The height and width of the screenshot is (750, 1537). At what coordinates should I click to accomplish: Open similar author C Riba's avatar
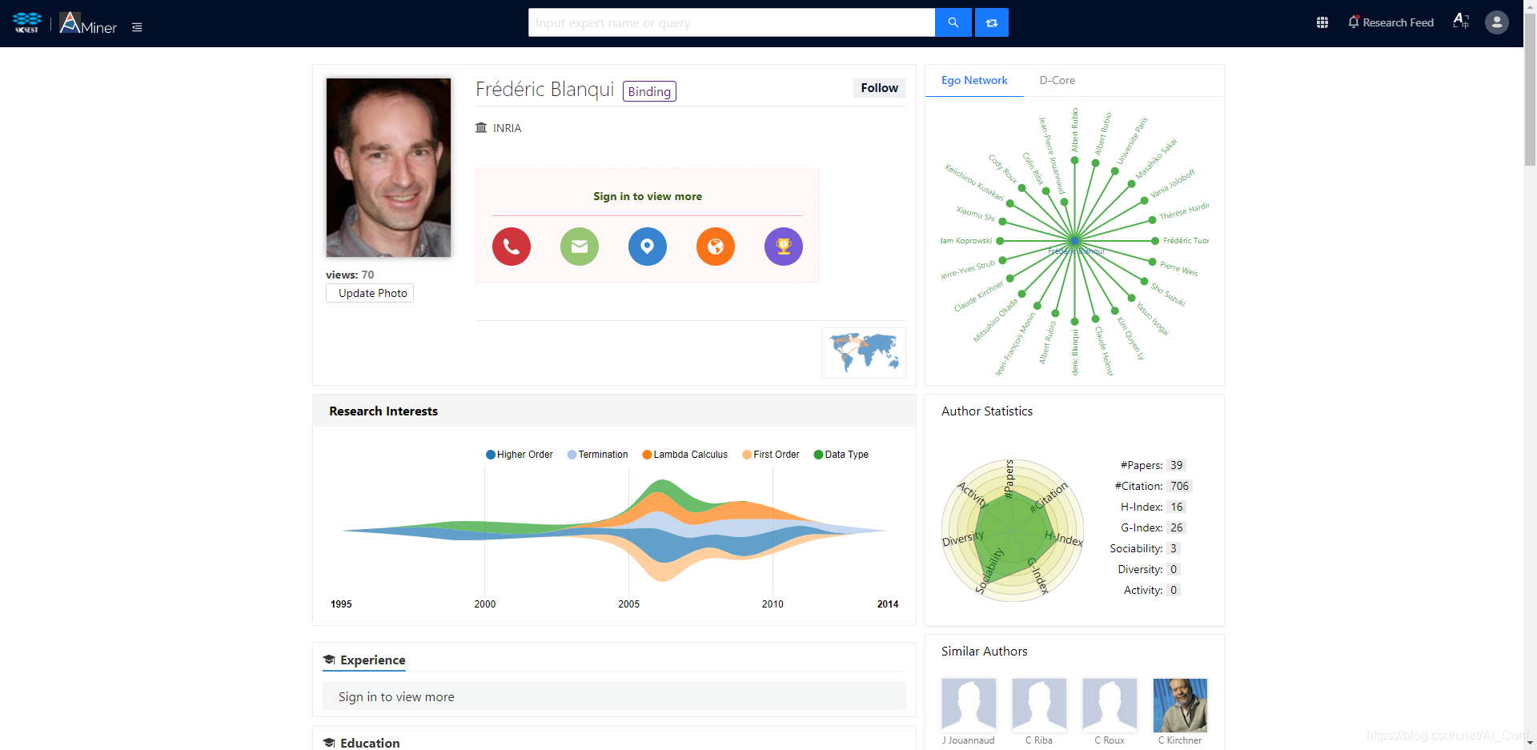click(1039, 705)
